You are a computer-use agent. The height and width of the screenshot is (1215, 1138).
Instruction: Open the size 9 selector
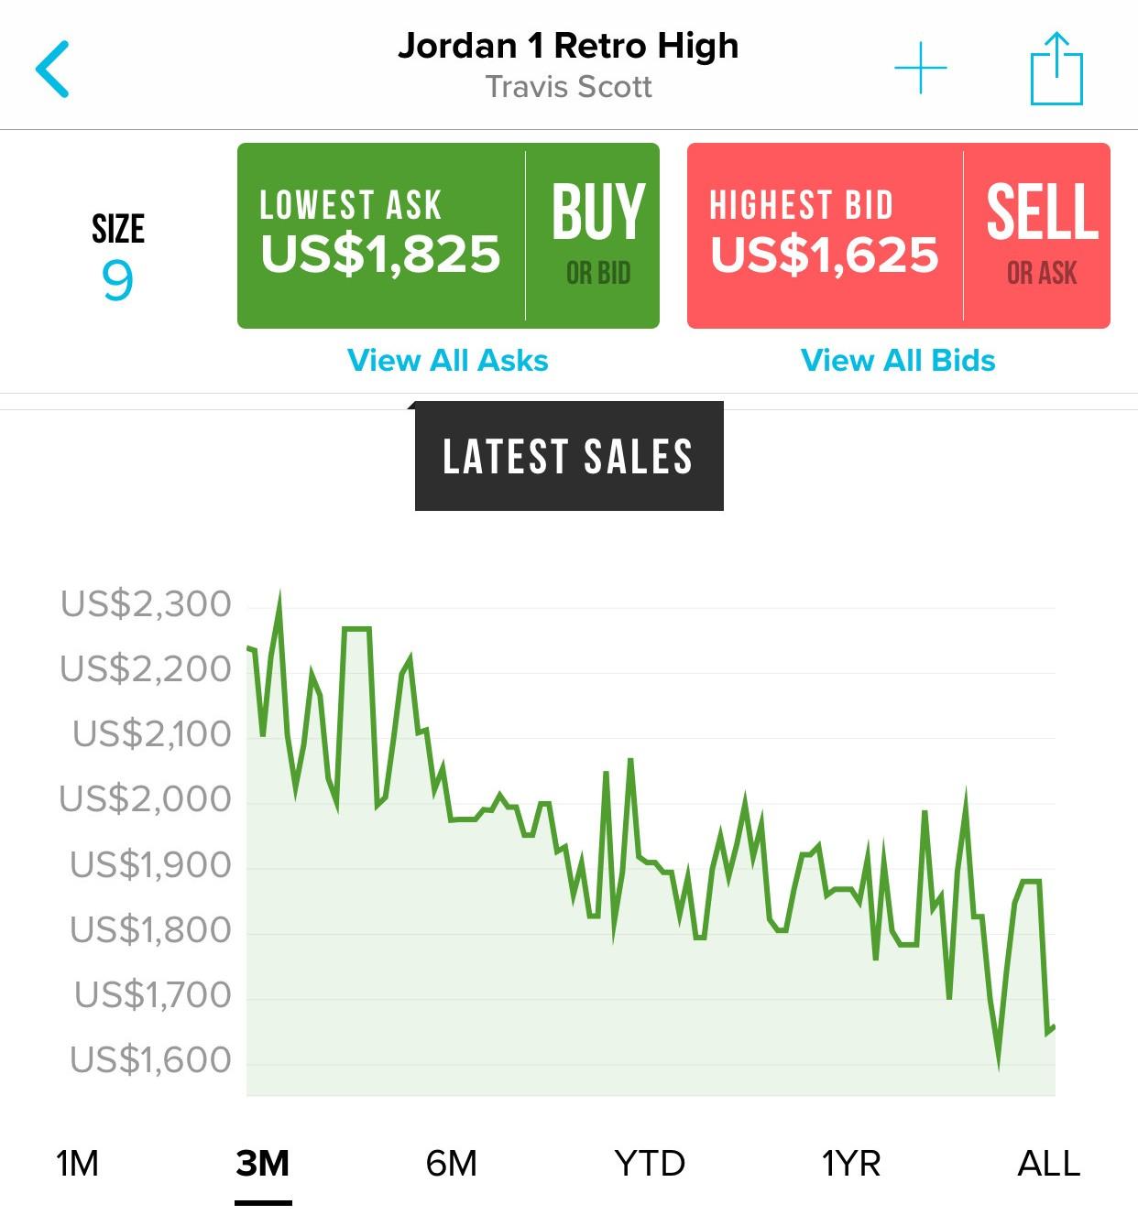[x=117, y=258]
